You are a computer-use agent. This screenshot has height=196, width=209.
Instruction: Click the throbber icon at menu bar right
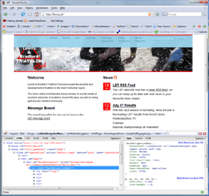205,8
